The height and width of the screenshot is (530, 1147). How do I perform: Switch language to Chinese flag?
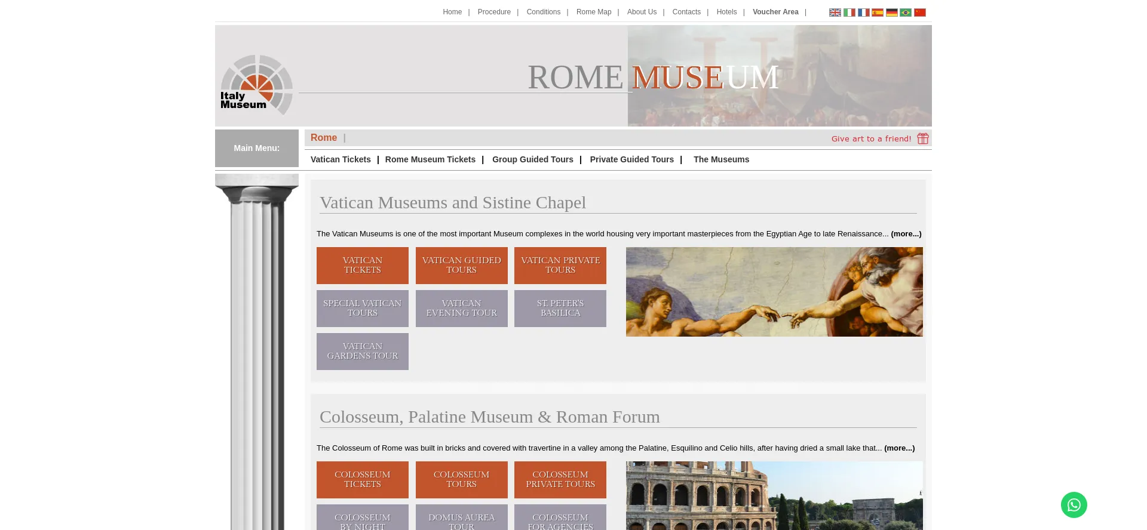click(920, 13)
